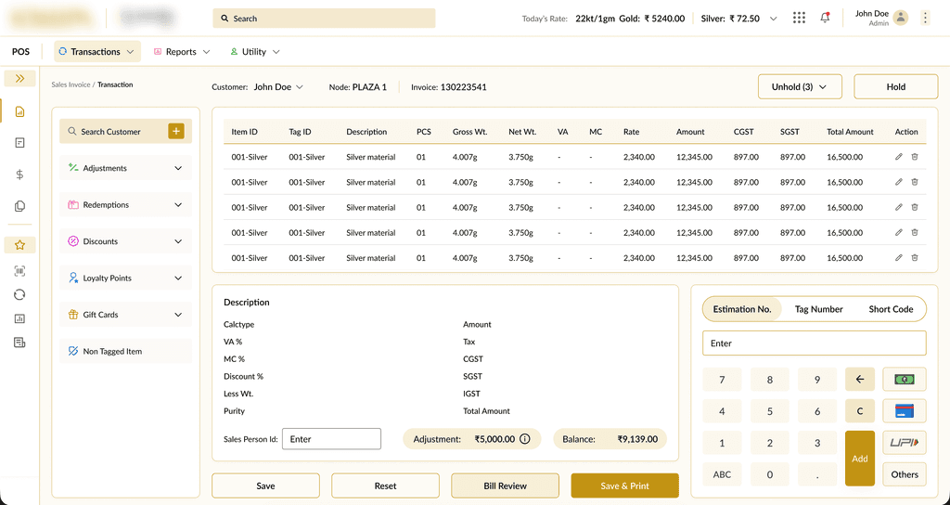950x505 pixels.
Task: Add new customer with plus button
Action: pyautogui.click(x=176, y=131)
